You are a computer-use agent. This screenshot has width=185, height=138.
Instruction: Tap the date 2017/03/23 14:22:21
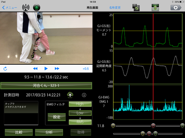[x=43, y=95]
